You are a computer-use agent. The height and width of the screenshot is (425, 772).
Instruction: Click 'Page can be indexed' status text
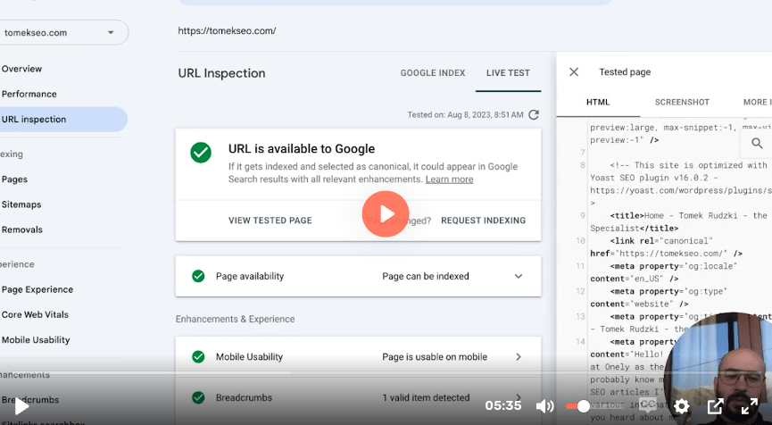click(426, 276)
